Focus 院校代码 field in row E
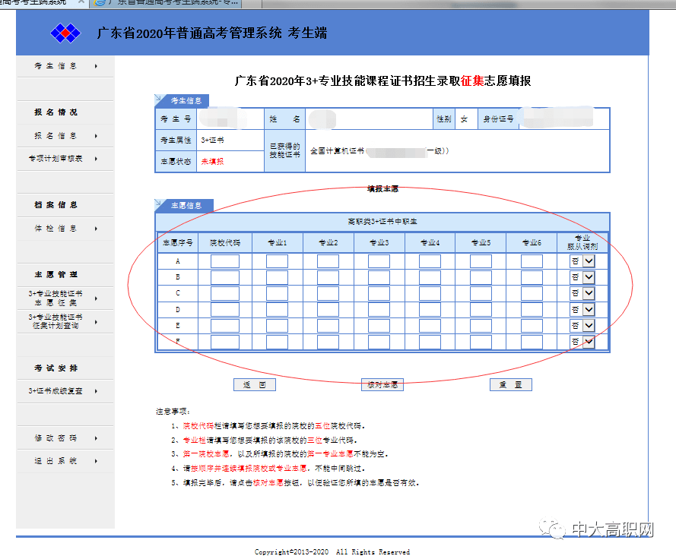 (224, 326)
